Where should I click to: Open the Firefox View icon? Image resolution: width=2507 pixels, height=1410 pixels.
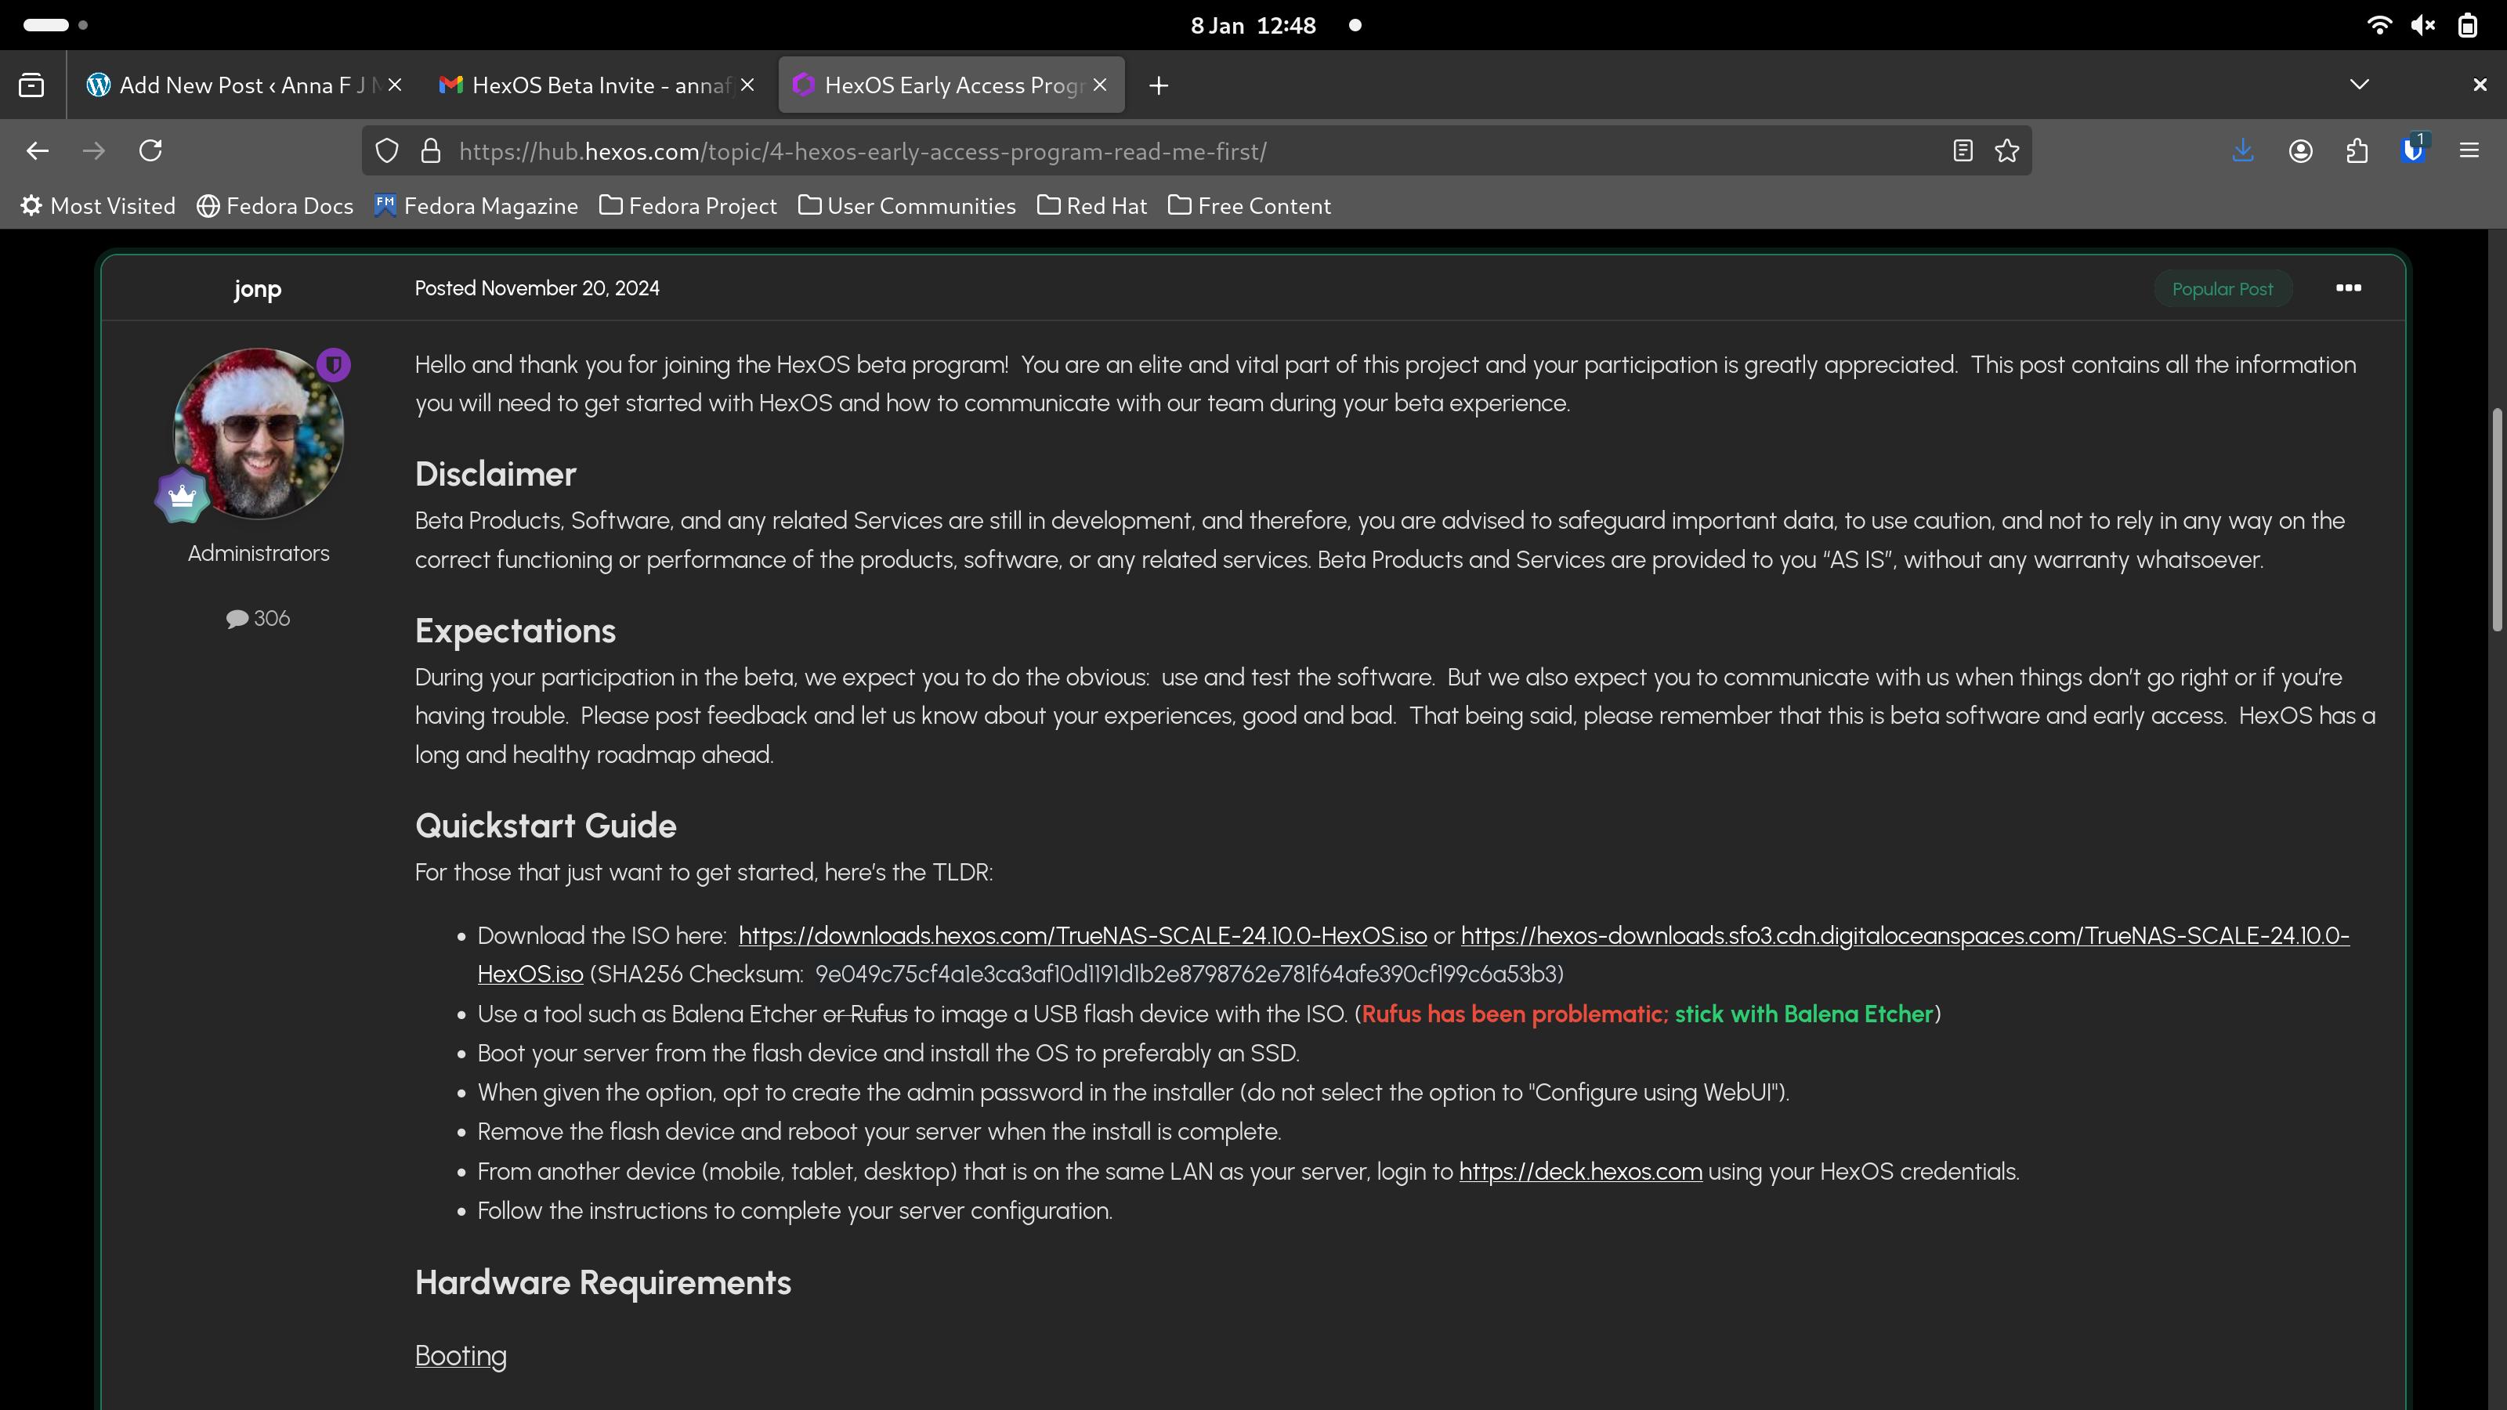coord(31,85)
